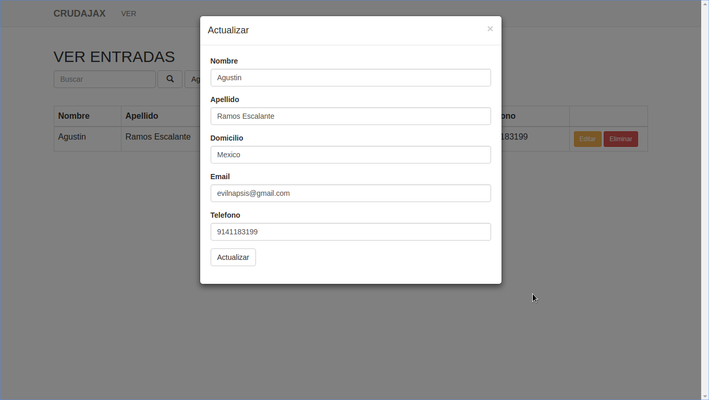Screen dimensions: 709x400
Task: Close the Actualizar dialog with the X
Action: (490, 29)
